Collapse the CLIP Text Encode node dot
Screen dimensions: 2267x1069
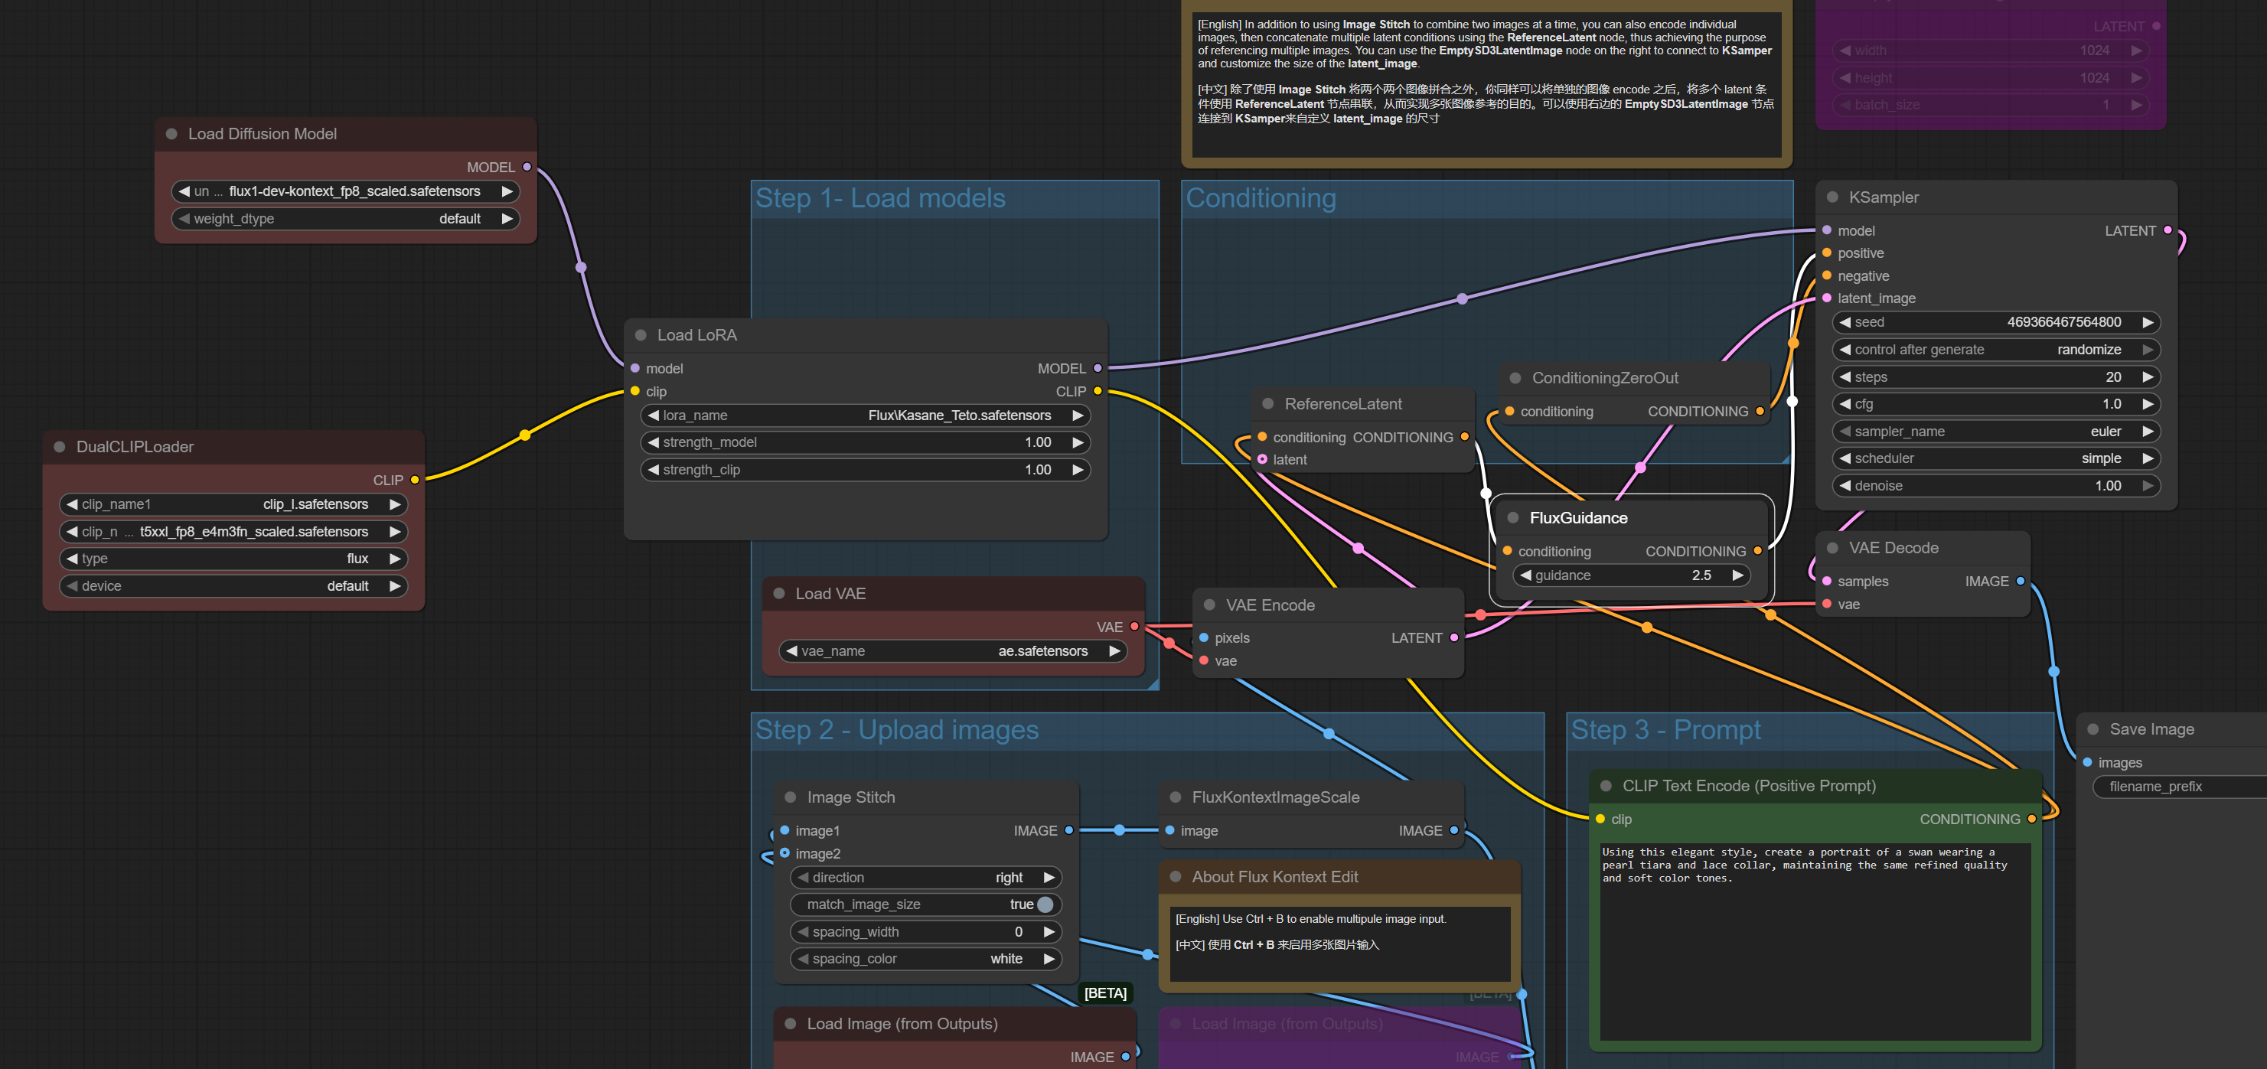[1606, 786]
